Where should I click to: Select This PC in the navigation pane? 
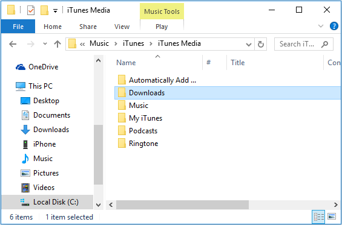tap(34, 86)
